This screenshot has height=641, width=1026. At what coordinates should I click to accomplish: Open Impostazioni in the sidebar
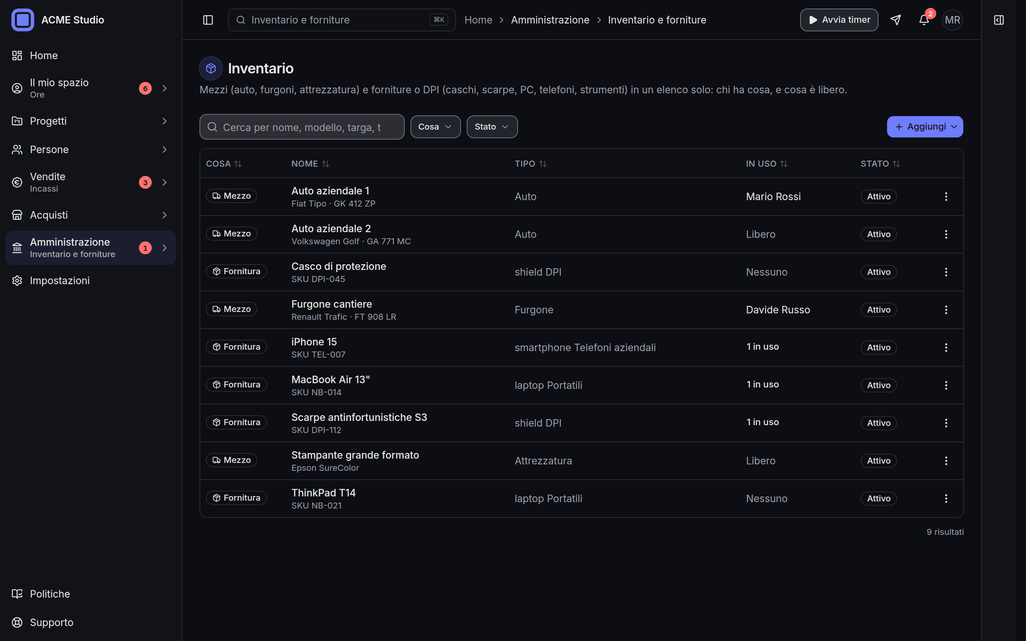point(91,281)
